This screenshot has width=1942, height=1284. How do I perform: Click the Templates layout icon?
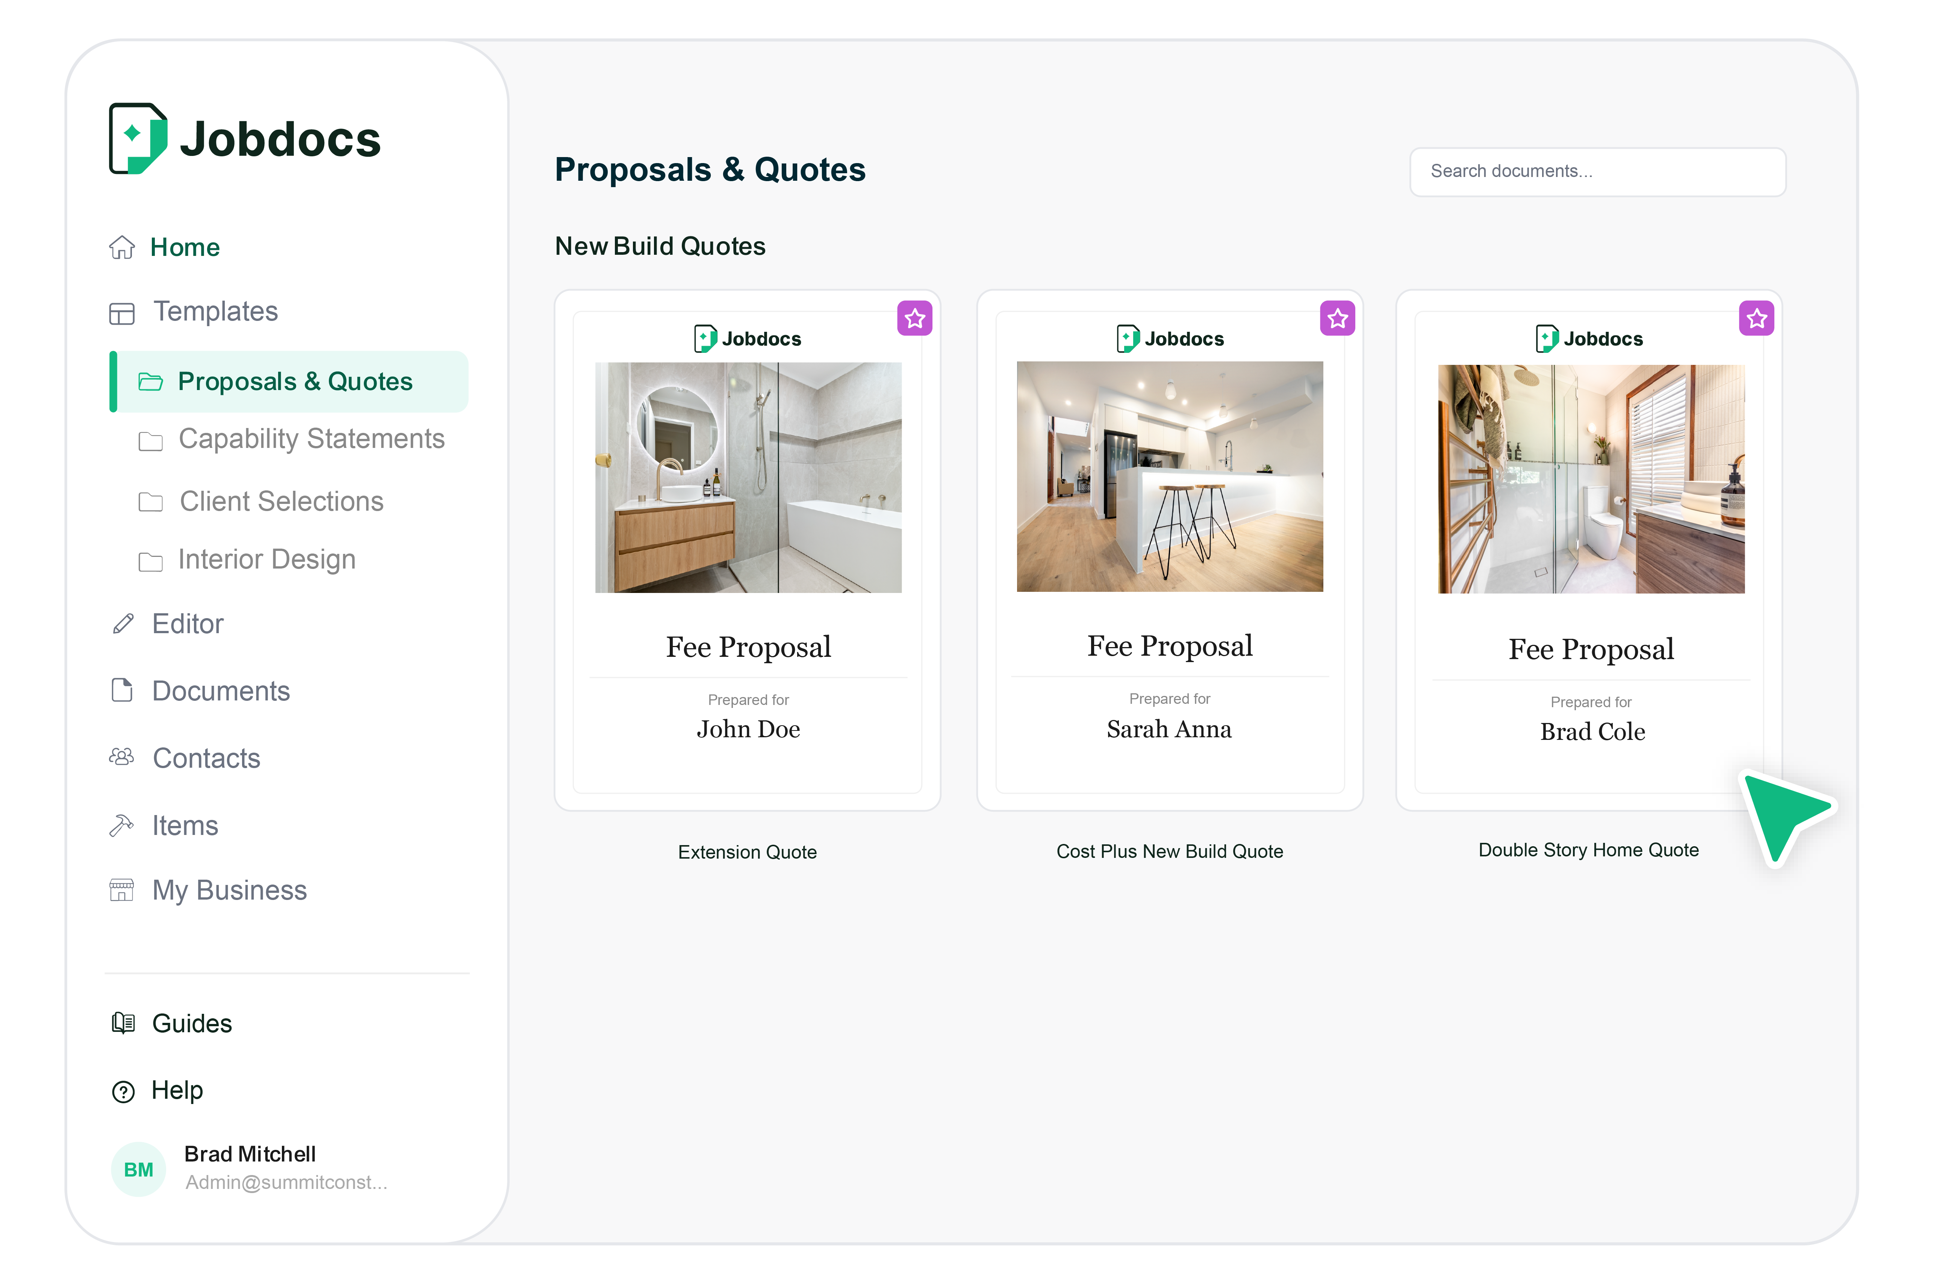coord(121,313)
